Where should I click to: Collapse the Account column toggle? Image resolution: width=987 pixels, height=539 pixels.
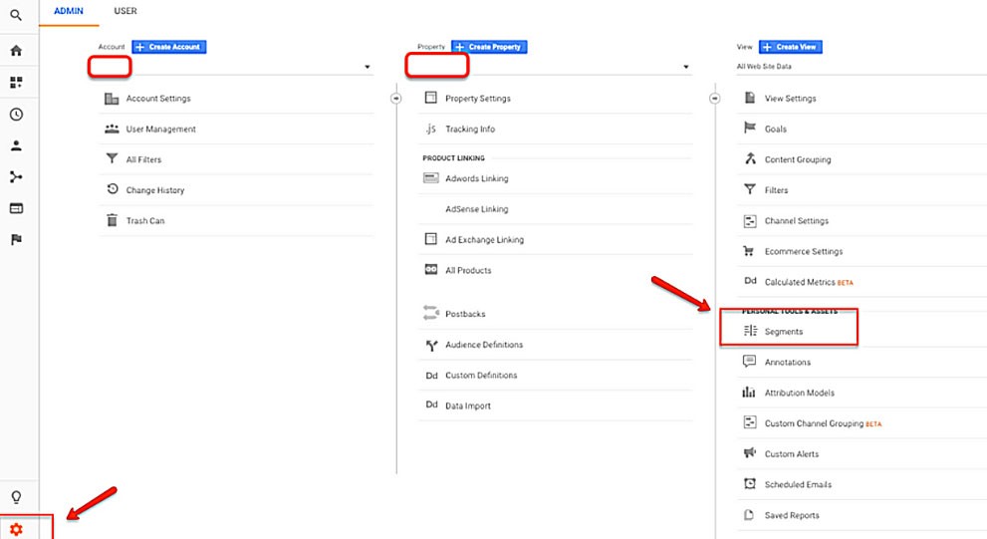point(396,99)
